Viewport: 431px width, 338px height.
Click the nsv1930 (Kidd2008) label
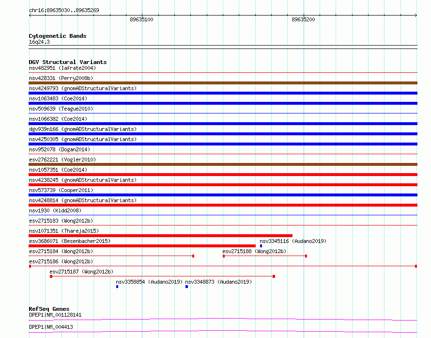coord(55,210)
